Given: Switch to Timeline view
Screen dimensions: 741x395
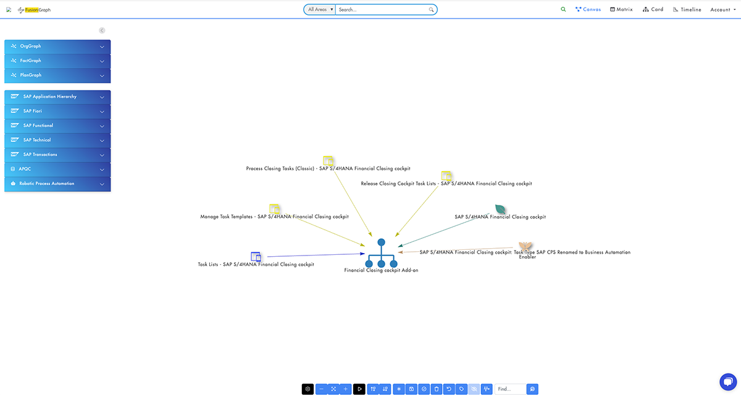Looking at the screenshot, I should click(687, 10).
